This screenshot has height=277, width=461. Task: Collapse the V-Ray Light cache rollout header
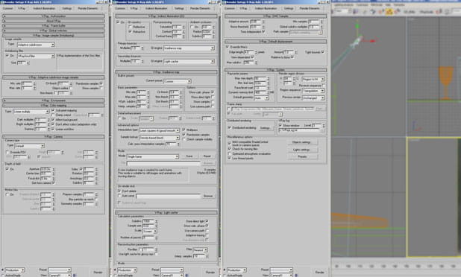pyautogui.click(x=166, y=212)
